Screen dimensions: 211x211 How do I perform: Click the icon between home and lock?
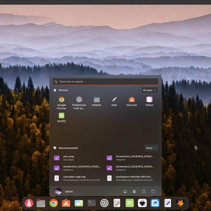pyautogui.click(x=135, y=191)
